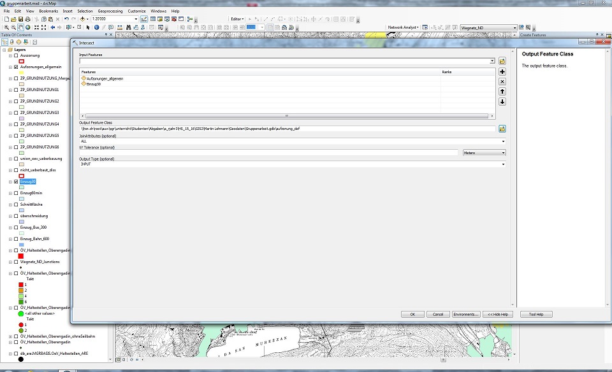
Task: Click the add row plus button
Action: point(502,72)
